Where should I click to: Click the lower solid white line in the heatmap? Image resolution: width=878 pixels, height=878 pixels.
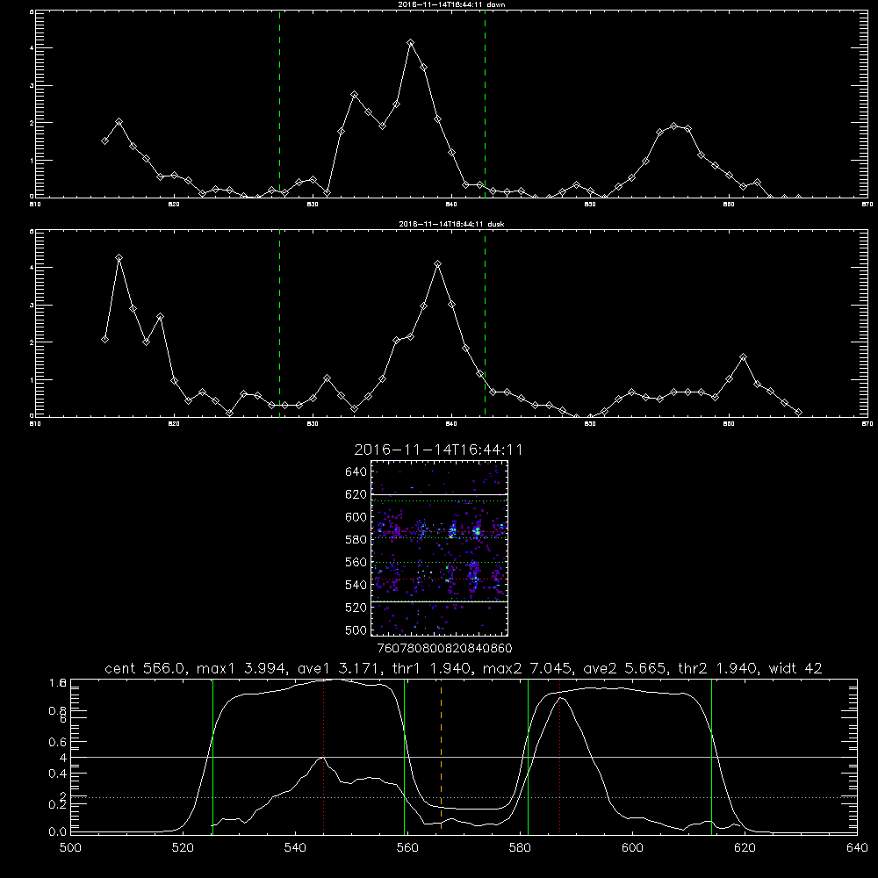(x=439, y=601)
